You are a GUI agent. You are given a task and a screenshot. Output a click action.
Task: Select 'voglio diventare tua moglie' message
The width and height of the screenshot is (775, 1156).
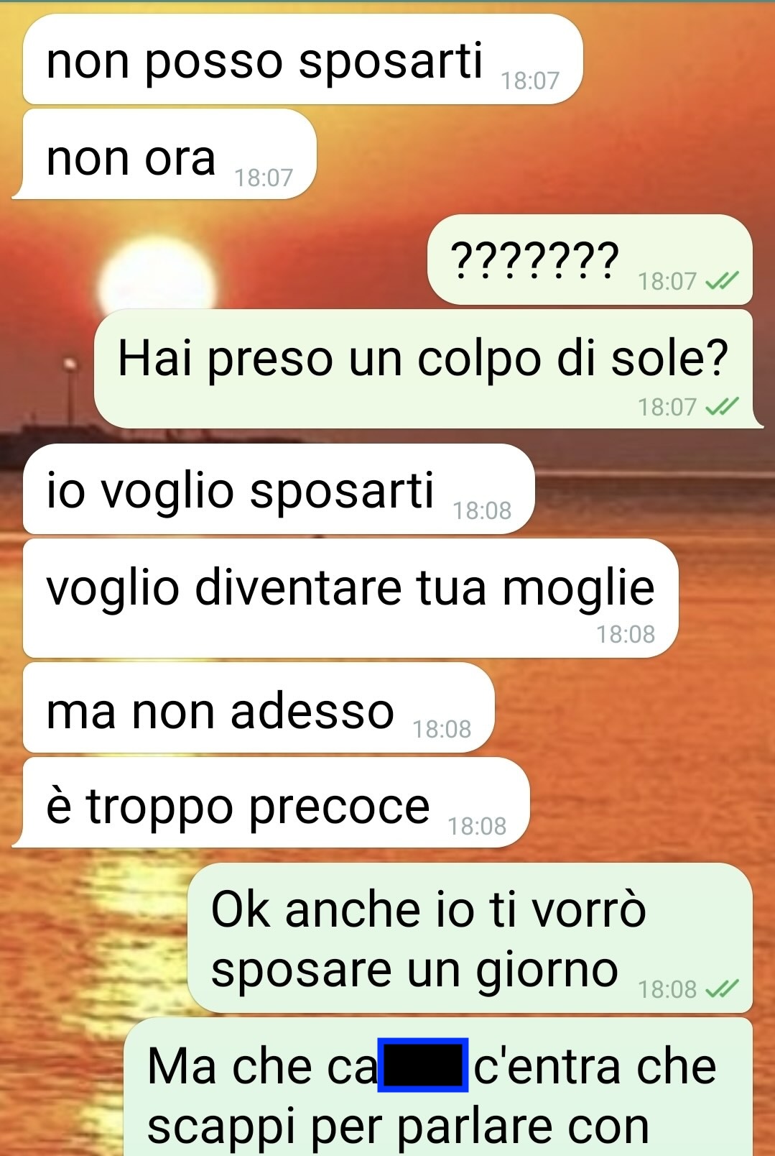(351, 598)
